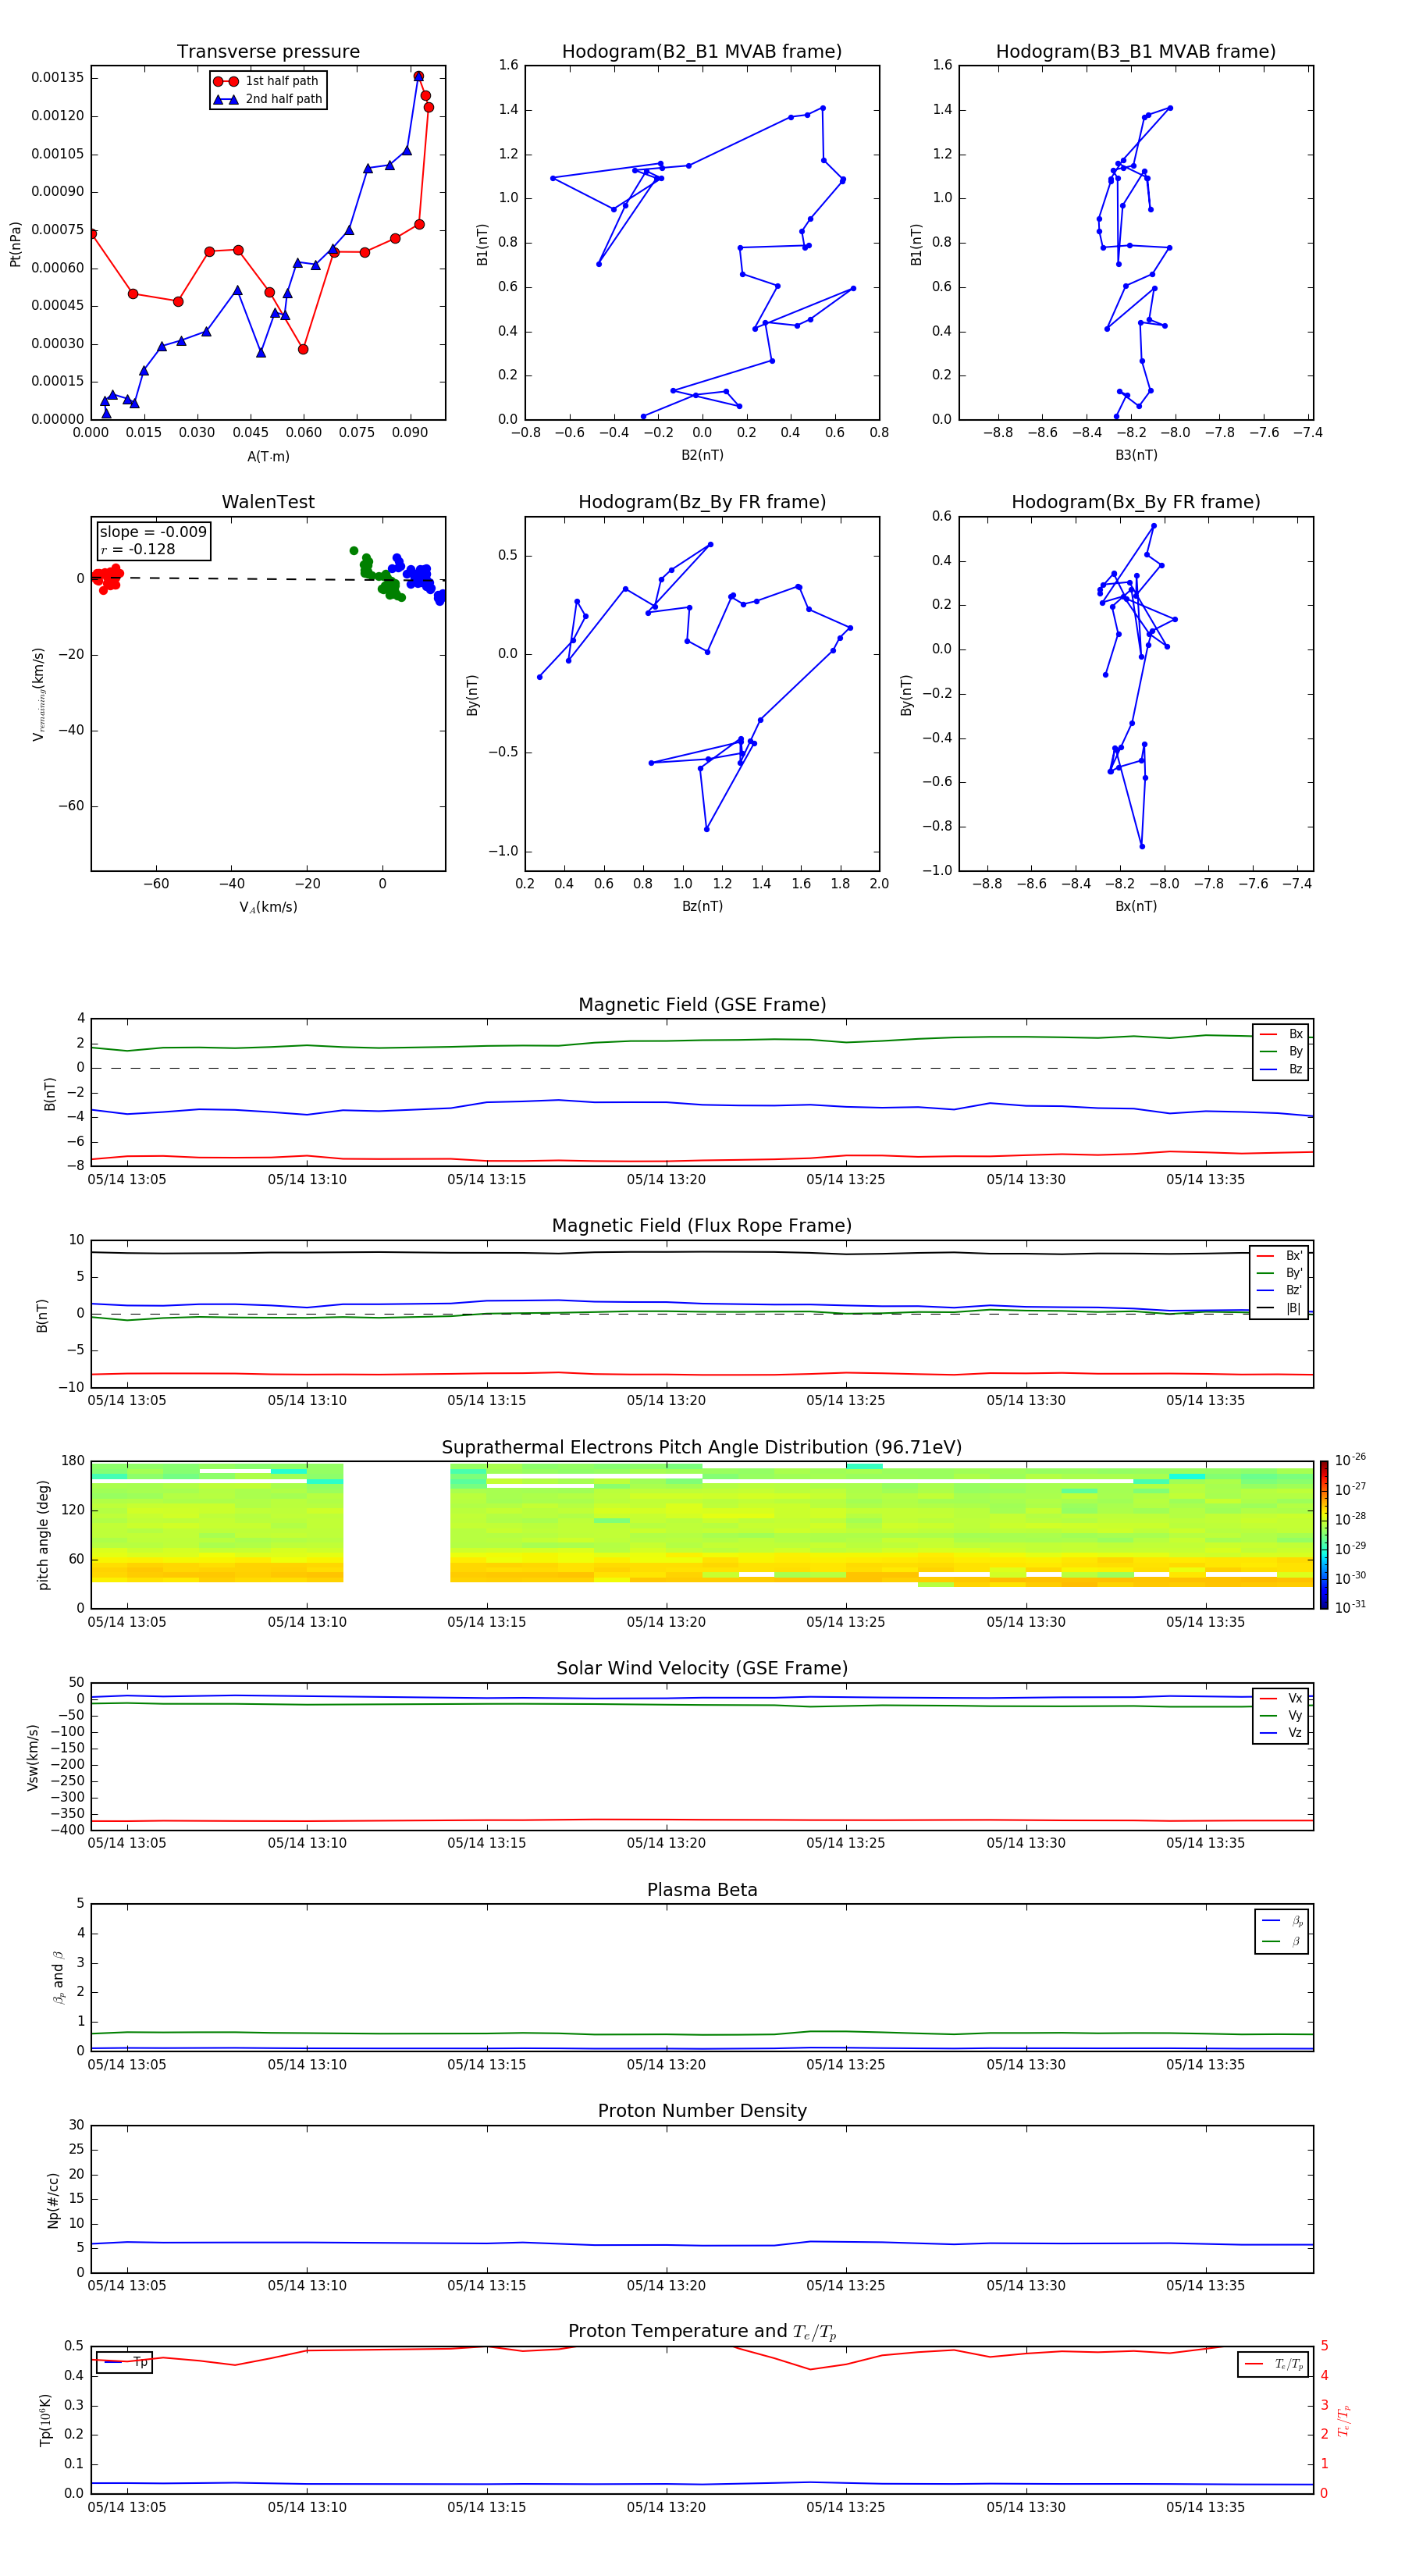This screenshot has height=2576, width=1405.
Task: Click the By legend entry in GSE magnetic field
Action: 1282,1051
